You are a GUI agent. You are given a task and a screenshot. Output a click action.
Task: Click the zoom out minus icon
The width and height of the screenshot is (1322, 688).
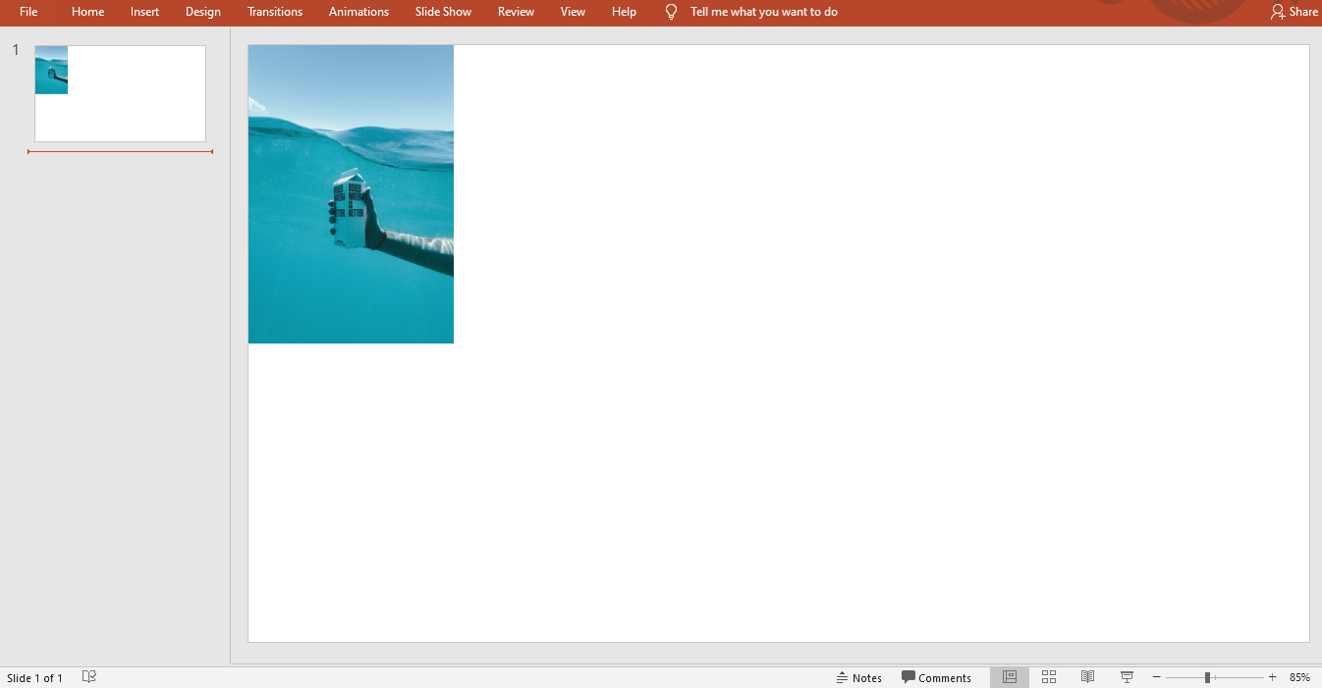pos(1157,677)
